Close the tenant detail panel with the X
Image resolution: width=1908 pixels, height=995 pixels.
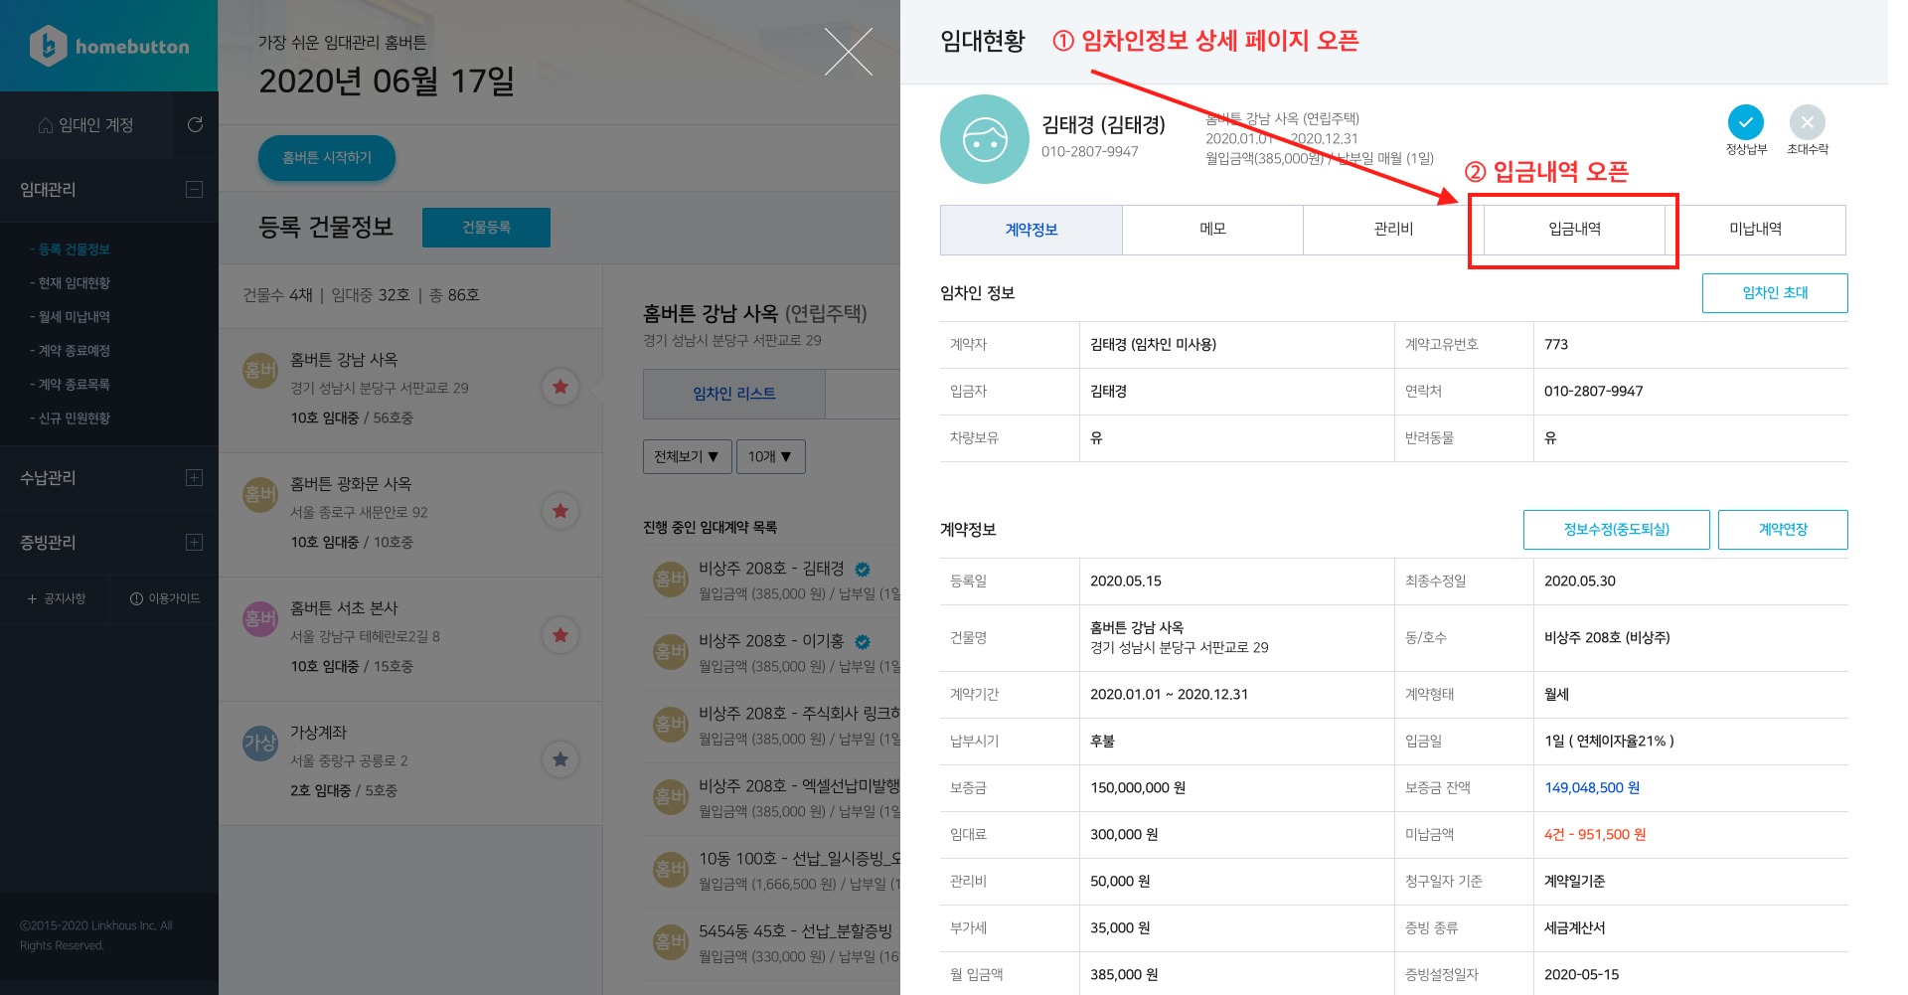848,52
